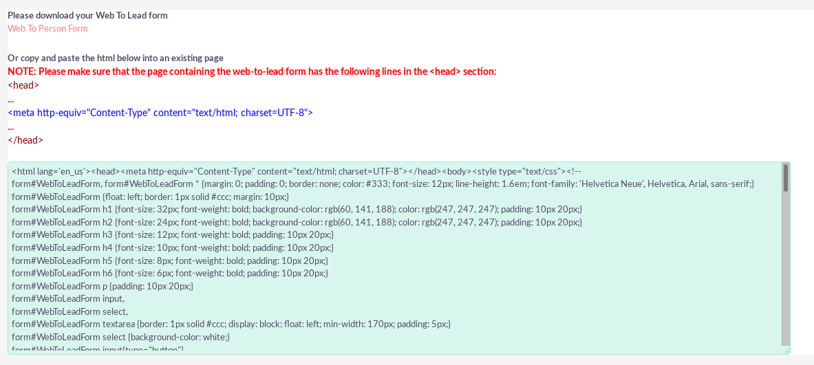Click the 'Or copy and paste the html below' text
Image resolution: width=814 pixels, height=365 pixels.
(116, 58)
